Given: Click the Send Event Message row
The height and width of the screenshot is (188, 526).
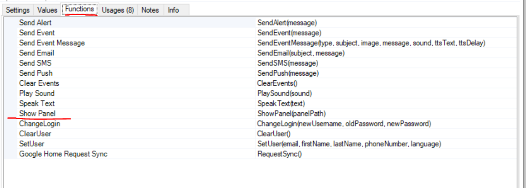Looking at the screenshot, I should pyautogui.click(x=52, y=43).
